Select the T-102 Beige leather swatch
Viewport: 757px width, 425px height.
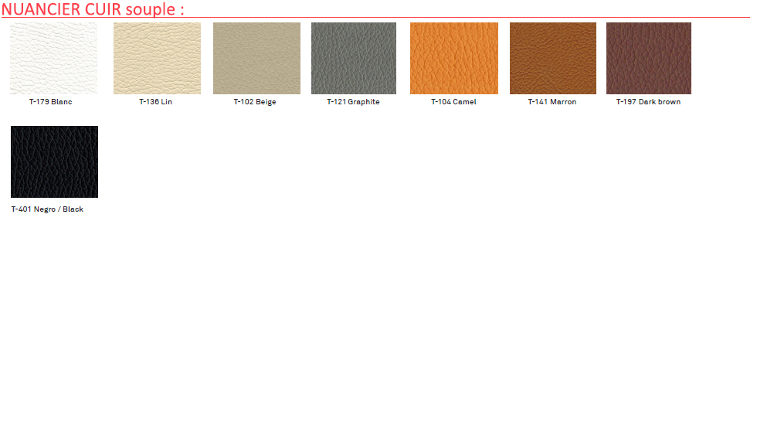[256, 58]
